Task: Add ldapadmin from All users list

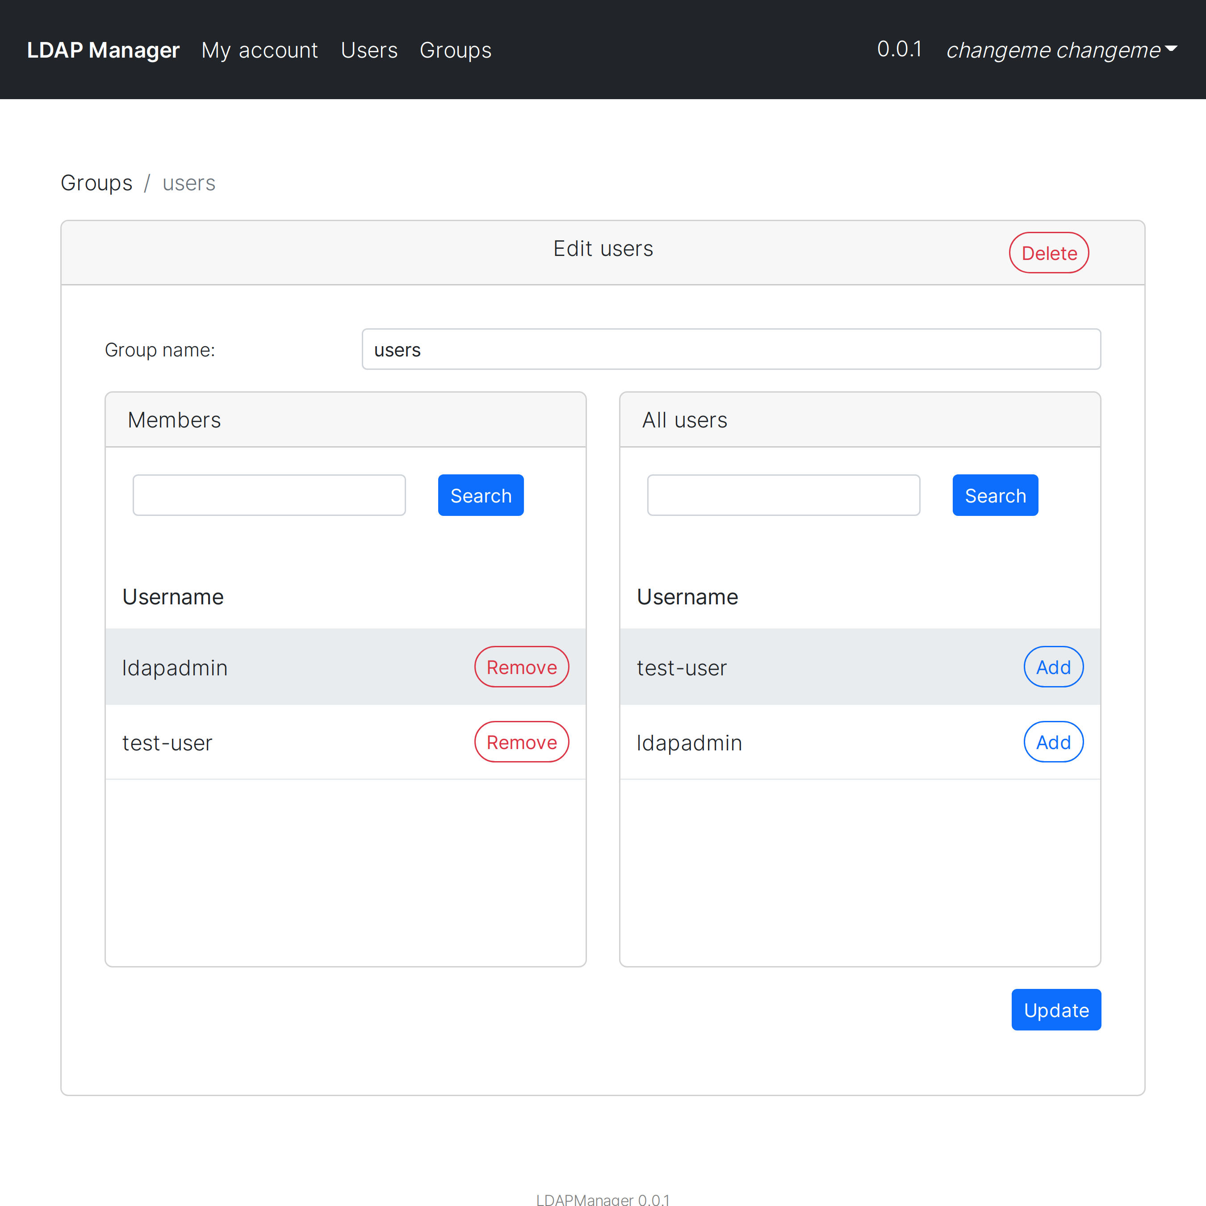Action: [1053, 741]
